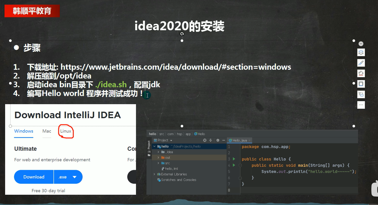
Task: Click the rotate handle above the text box
Action: point(182,34)
